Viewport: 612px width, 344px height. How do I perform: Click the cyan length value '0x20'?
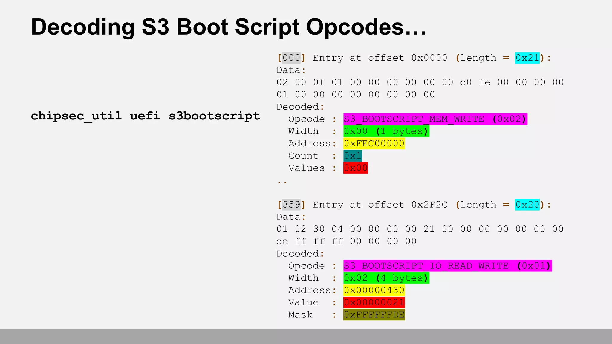click(x=527, y=205)
